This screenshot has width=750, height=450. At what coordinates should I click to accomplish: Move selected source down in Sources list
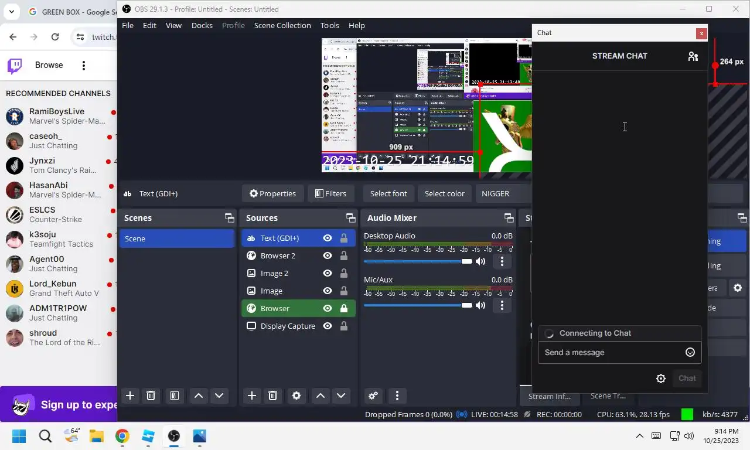(341, 396)
